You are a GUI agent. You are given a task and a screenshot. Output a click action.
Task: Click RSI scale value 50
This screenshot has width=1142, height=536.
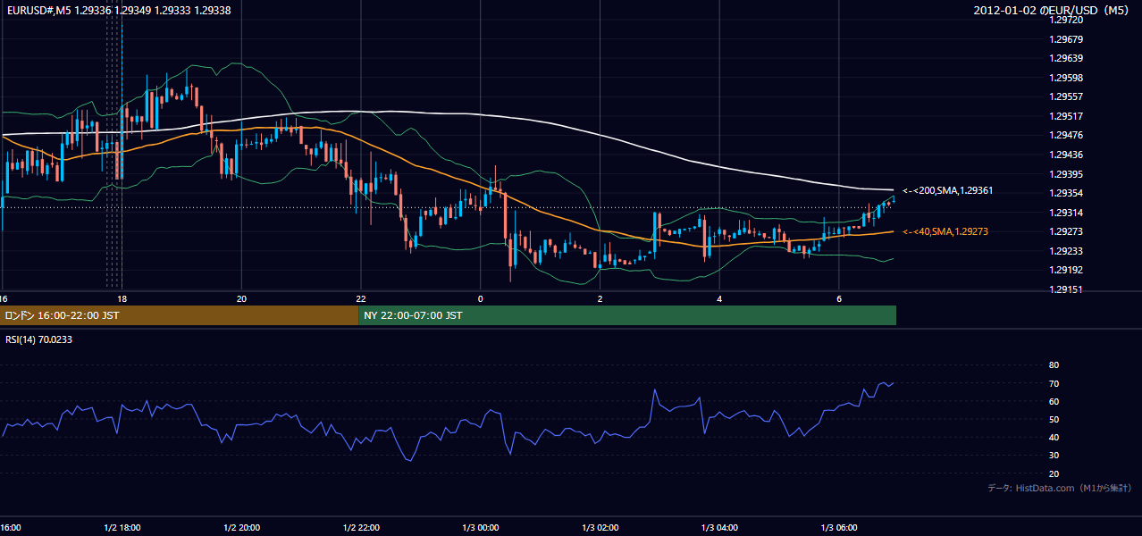[1054, 419]
